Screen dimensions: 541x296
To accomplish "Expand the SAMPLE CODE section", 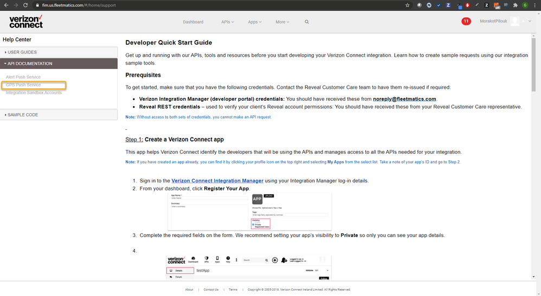I will click(59, 115).
